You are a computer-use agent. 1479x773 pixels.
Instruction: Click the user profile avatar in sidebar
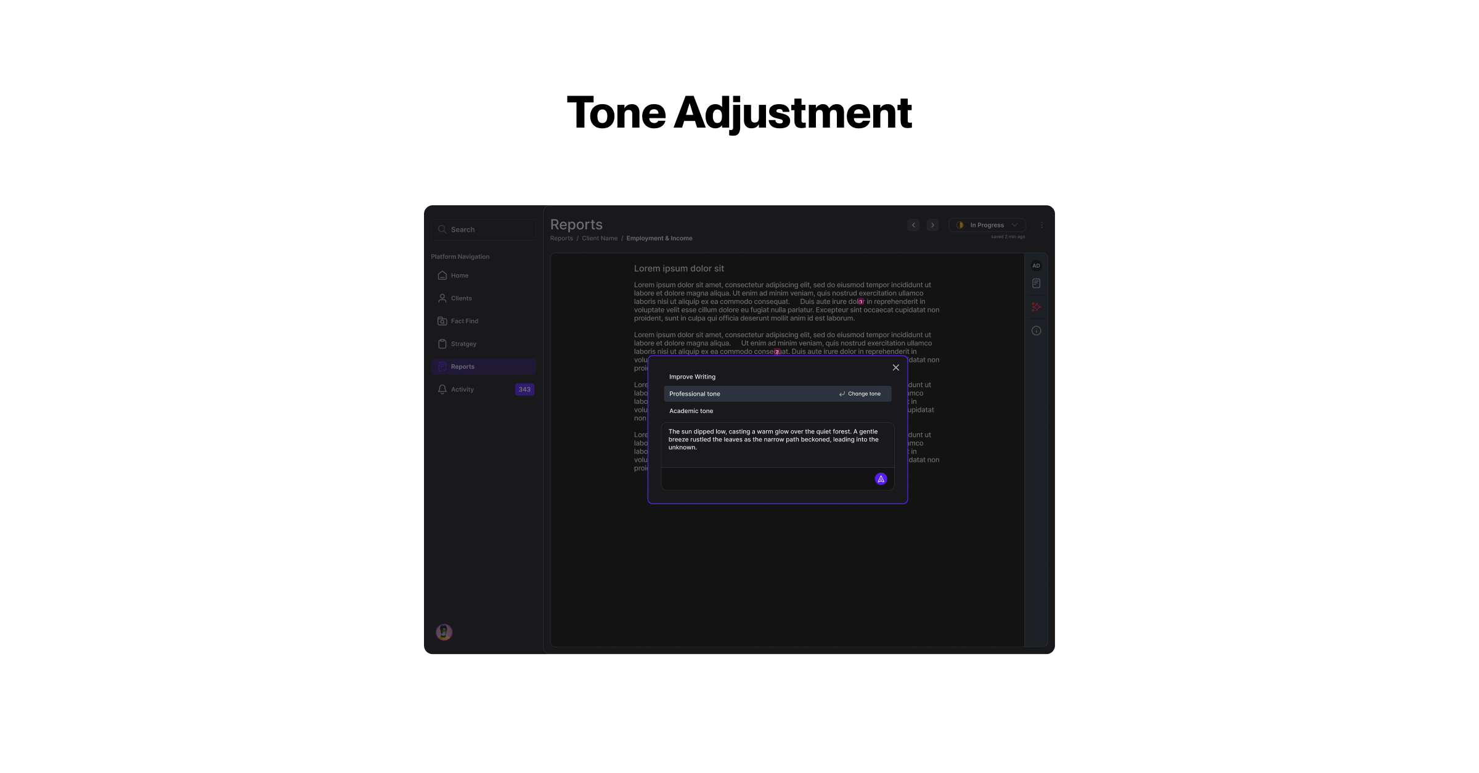444,632
